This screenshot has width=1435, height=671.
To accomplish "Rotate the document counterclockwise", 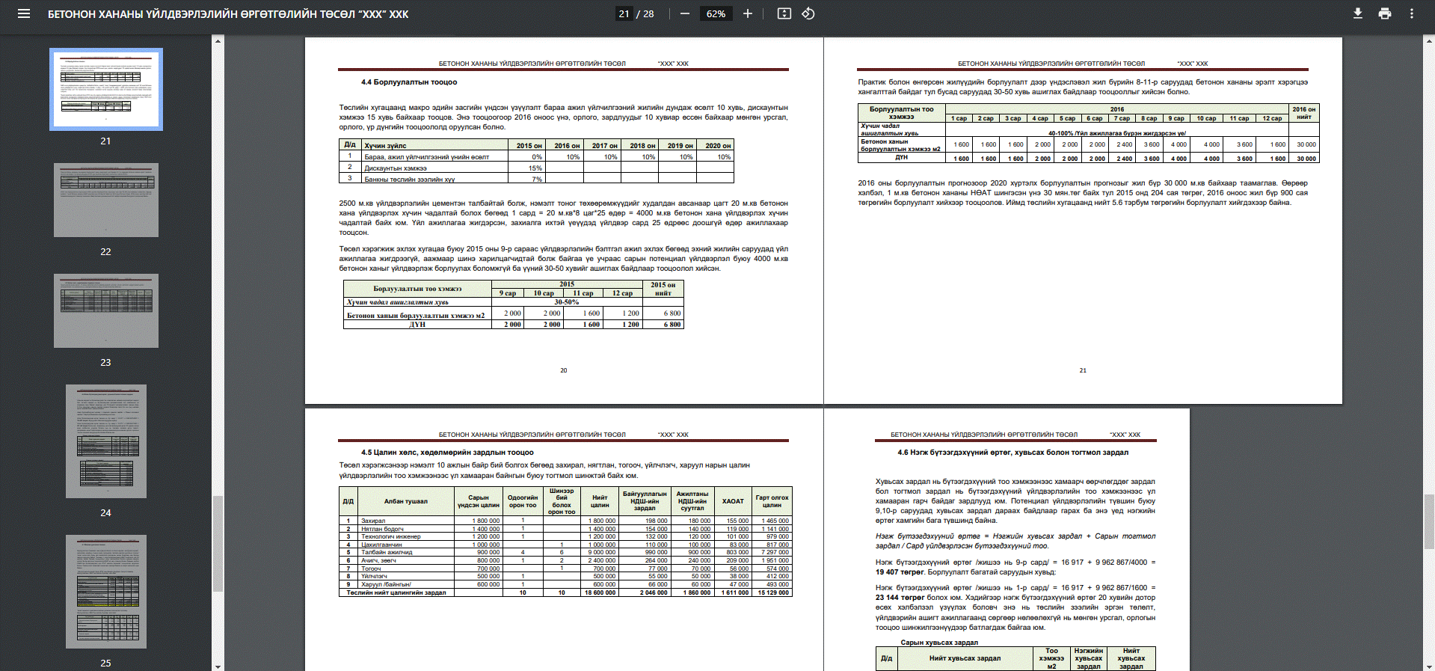I will [x=808, y=13].
